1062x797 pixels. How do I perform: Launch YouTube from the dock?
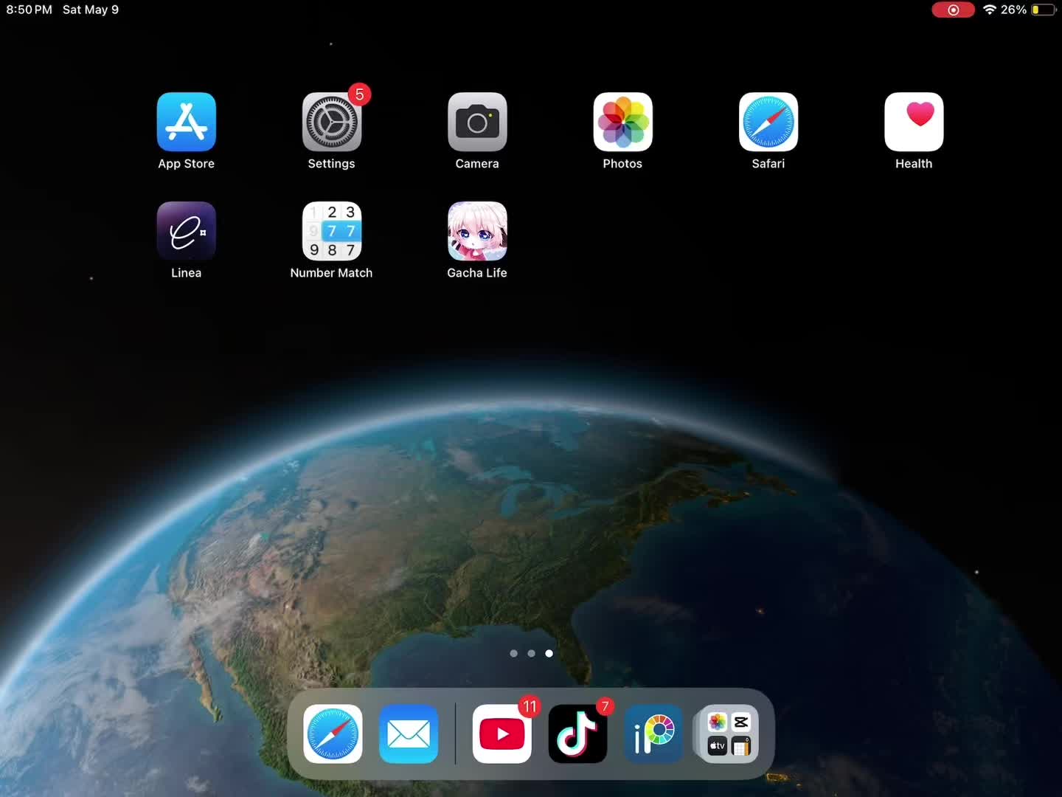pyautogui.click(x=502, y=734)
